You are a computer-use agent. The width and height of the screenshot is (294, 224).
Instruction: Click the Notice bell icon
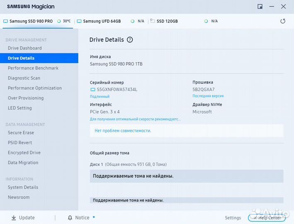pos(70,218)
